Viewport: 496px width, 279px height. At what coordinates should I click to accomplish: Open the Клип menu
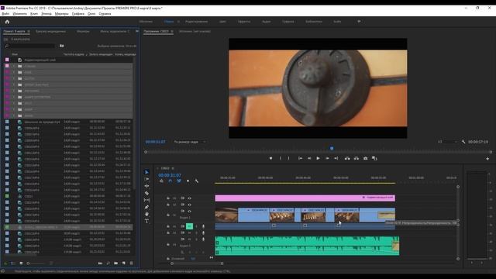point(34,14)
